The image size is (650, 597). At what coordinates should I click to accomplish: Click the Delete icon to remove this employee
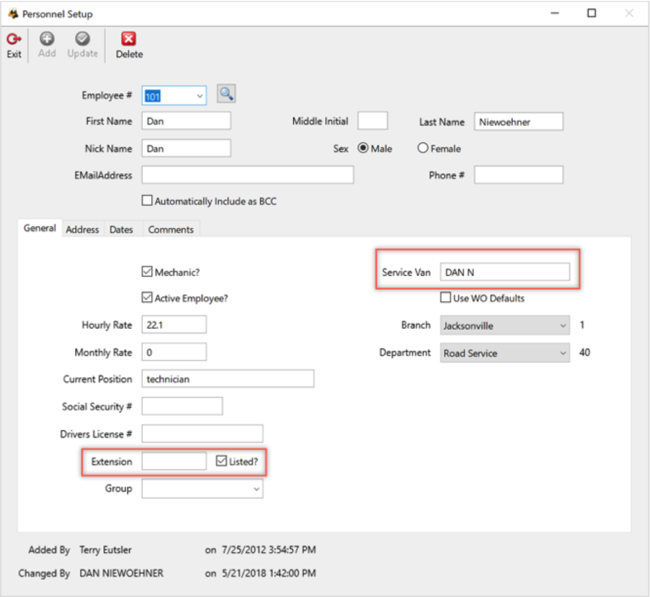pyautogui.click(x=128, y=44)
